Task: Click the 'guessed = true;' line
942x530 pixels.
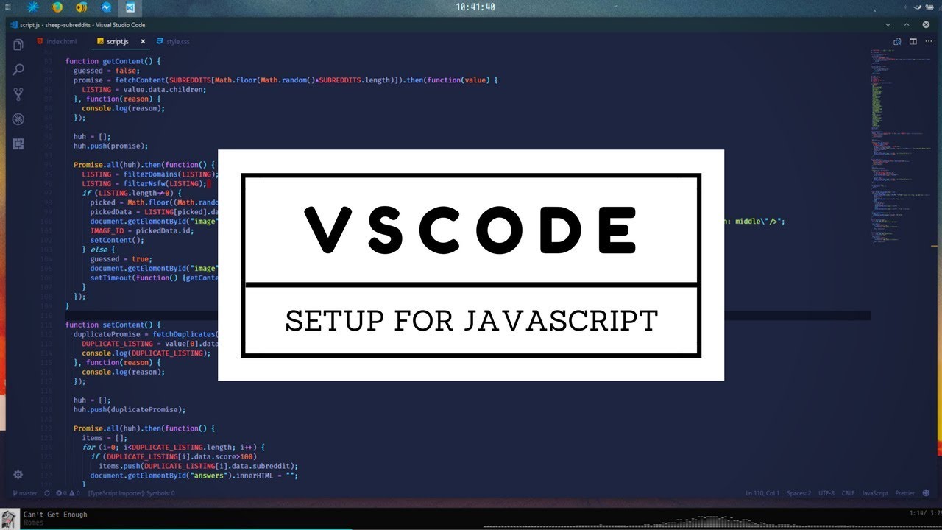Action: pos(121,259)
